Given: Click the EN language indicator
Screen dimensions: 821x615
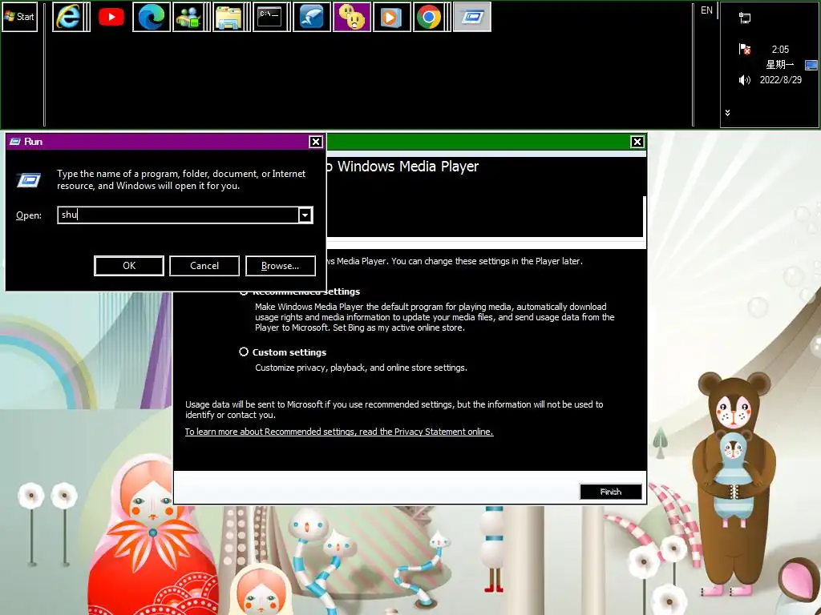Looking at the screenshot, I should 706,10.
